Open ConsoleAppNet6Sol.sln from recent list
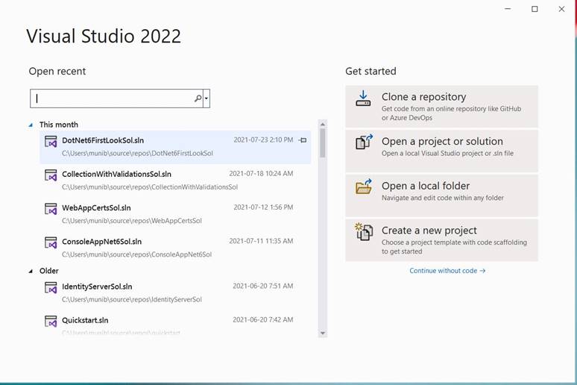Viewport: 577px width, 385px height. 175,248
